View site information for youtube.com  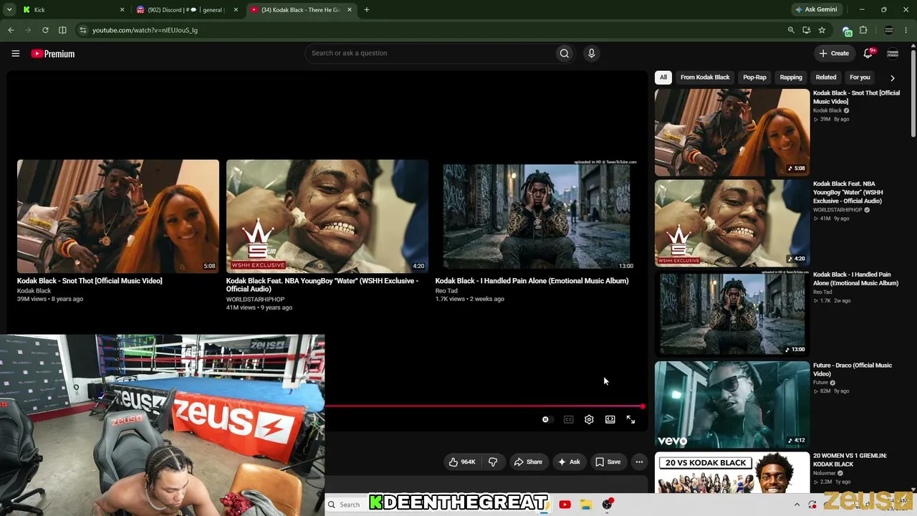pyautogui.click(x=83, y=30)
